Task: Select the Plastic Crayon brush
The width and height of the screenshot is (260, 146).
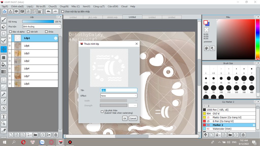Action: 229,117
